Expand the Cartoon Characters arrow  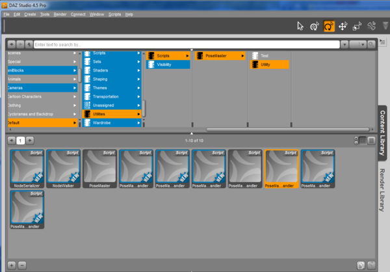click(x=75, y=96)
